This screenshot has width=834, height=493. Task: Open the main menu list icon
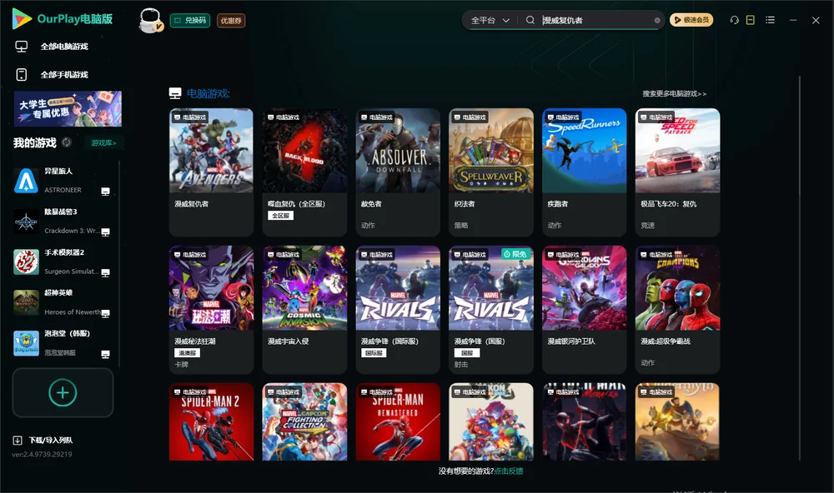tap(770, 20)
